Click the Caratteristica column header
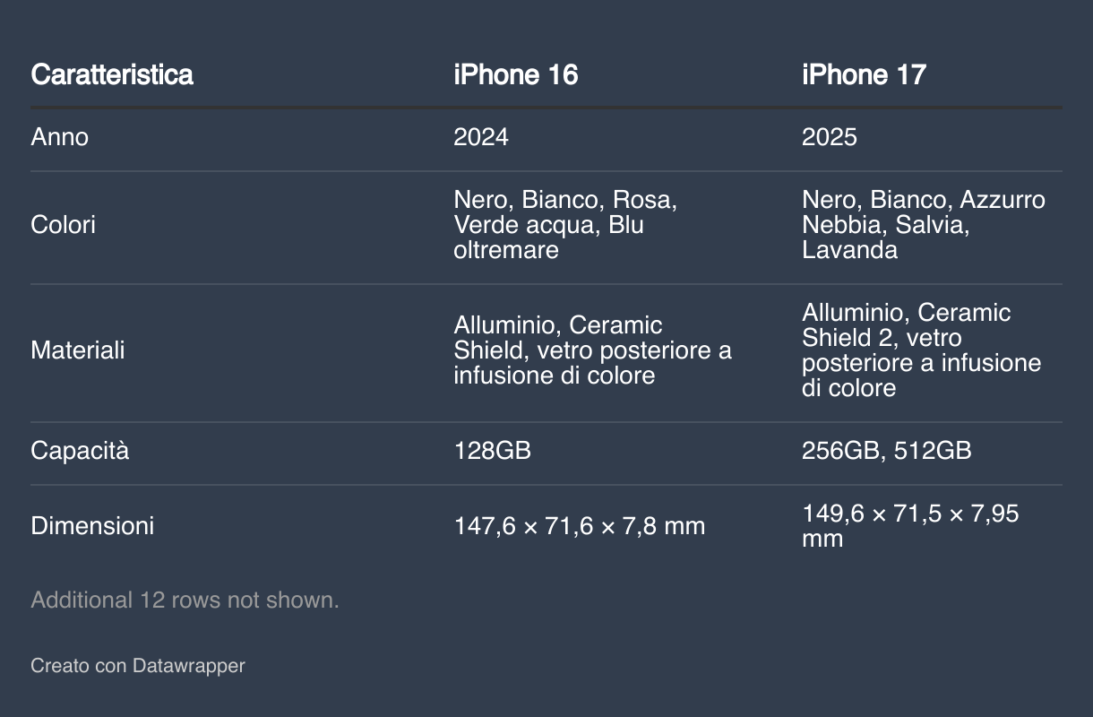This screenshot has height=717, width=1093. (112, 74)
